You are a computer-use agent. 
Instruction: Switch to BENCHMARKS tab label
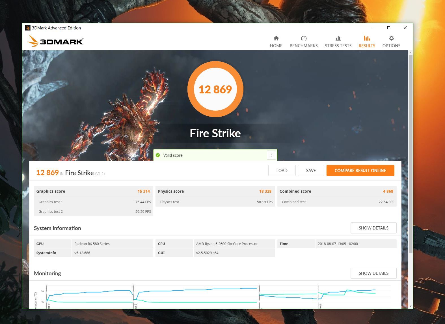304,46
